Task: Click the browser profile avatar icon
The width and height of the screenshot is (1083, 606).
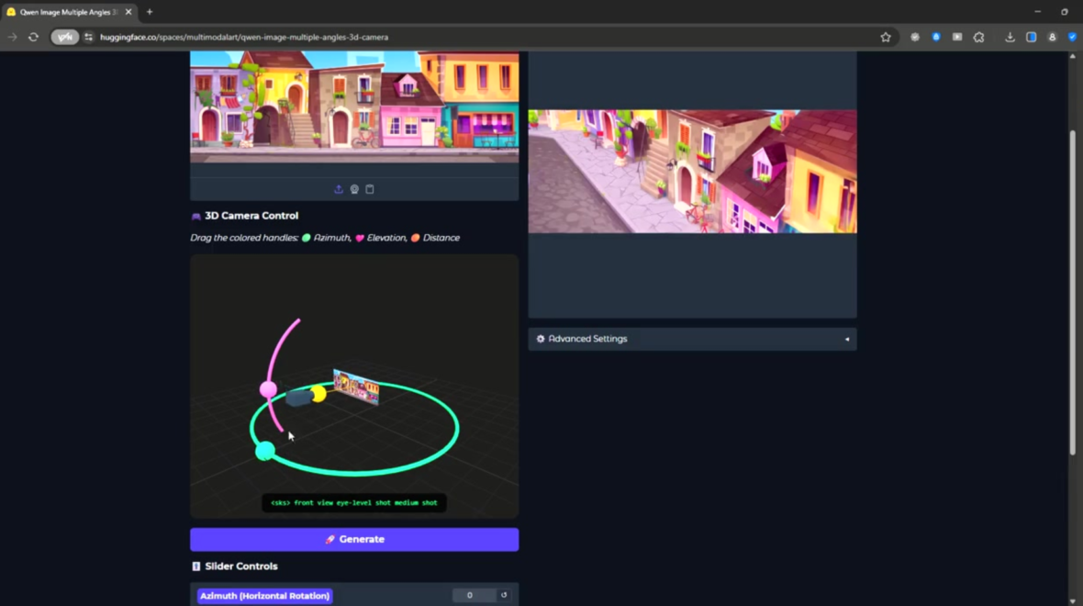Action: (x=1052, y=38)
